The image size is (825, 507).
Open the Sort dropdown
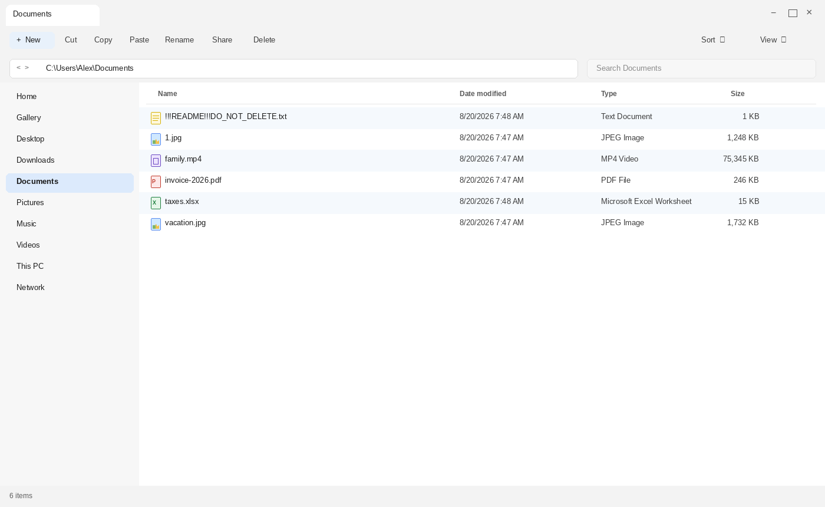[x=713, y=40]
